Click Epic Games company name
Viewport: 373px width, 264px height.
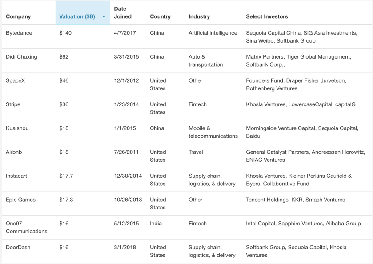(x=20, y=200)
